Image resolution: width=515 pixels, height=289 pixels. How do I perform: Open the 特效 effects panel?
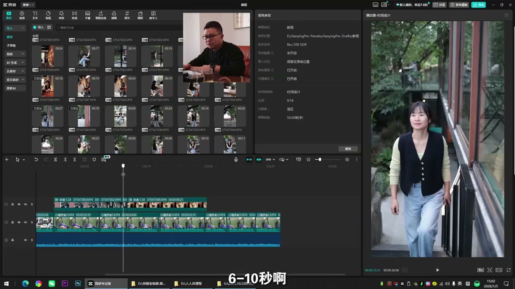[61, 15]
